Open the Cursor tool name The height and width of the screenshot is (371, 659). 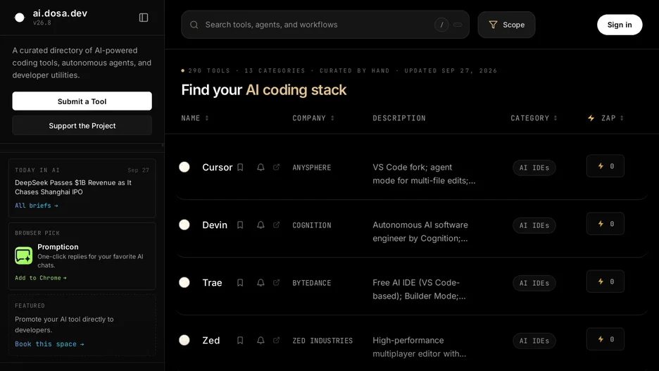click(x=218, y=168)
